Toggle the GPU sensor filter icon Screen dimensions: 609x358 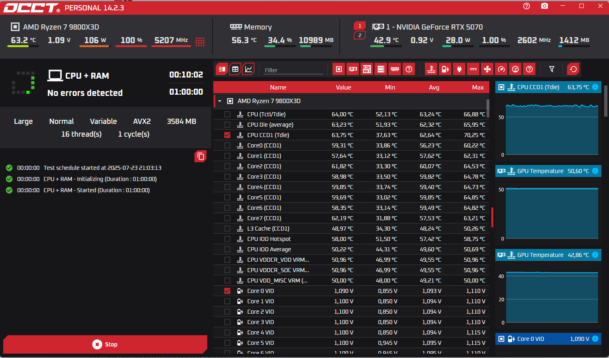click(x=353, y=69)
